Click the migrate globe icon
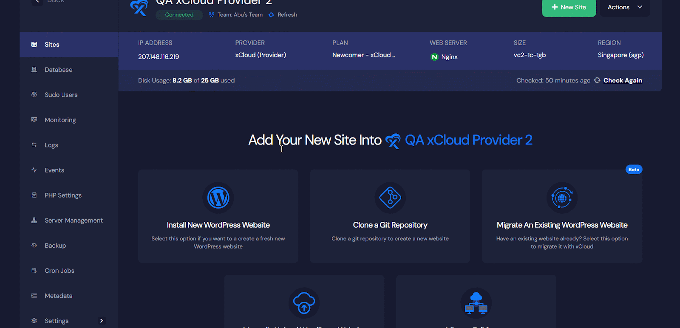 click(x=562, y=198)
